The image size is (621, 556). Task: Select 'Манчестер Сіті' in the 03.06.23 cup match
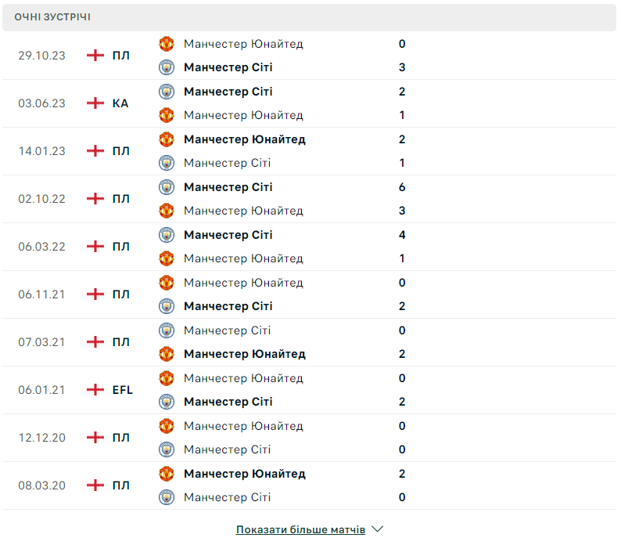(228, 92)
